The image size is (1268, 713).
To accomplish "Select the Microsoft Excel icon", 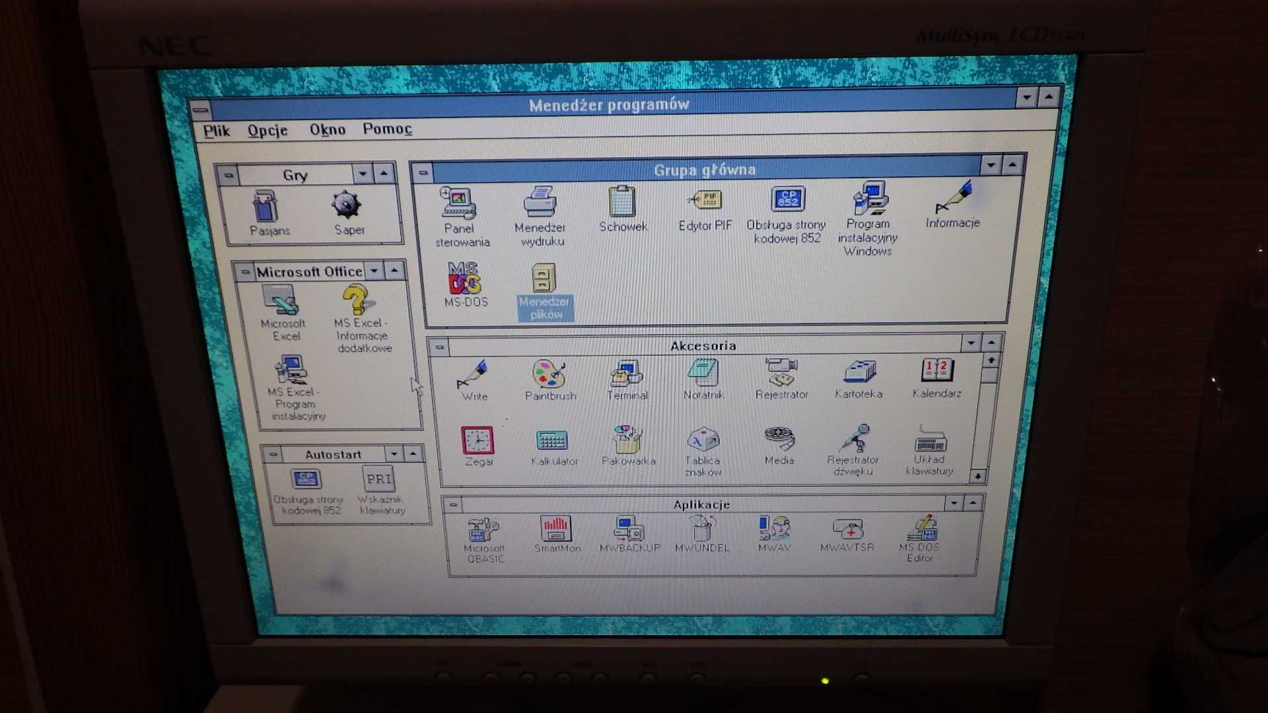I will [x=281, y=300].
